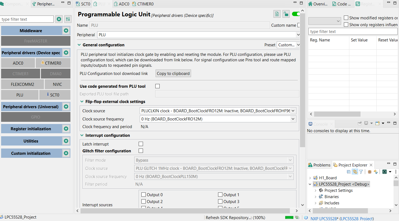The width and height of the screenshot is (399, 221).
Task: Open a new console view
Action: [377, 123]
